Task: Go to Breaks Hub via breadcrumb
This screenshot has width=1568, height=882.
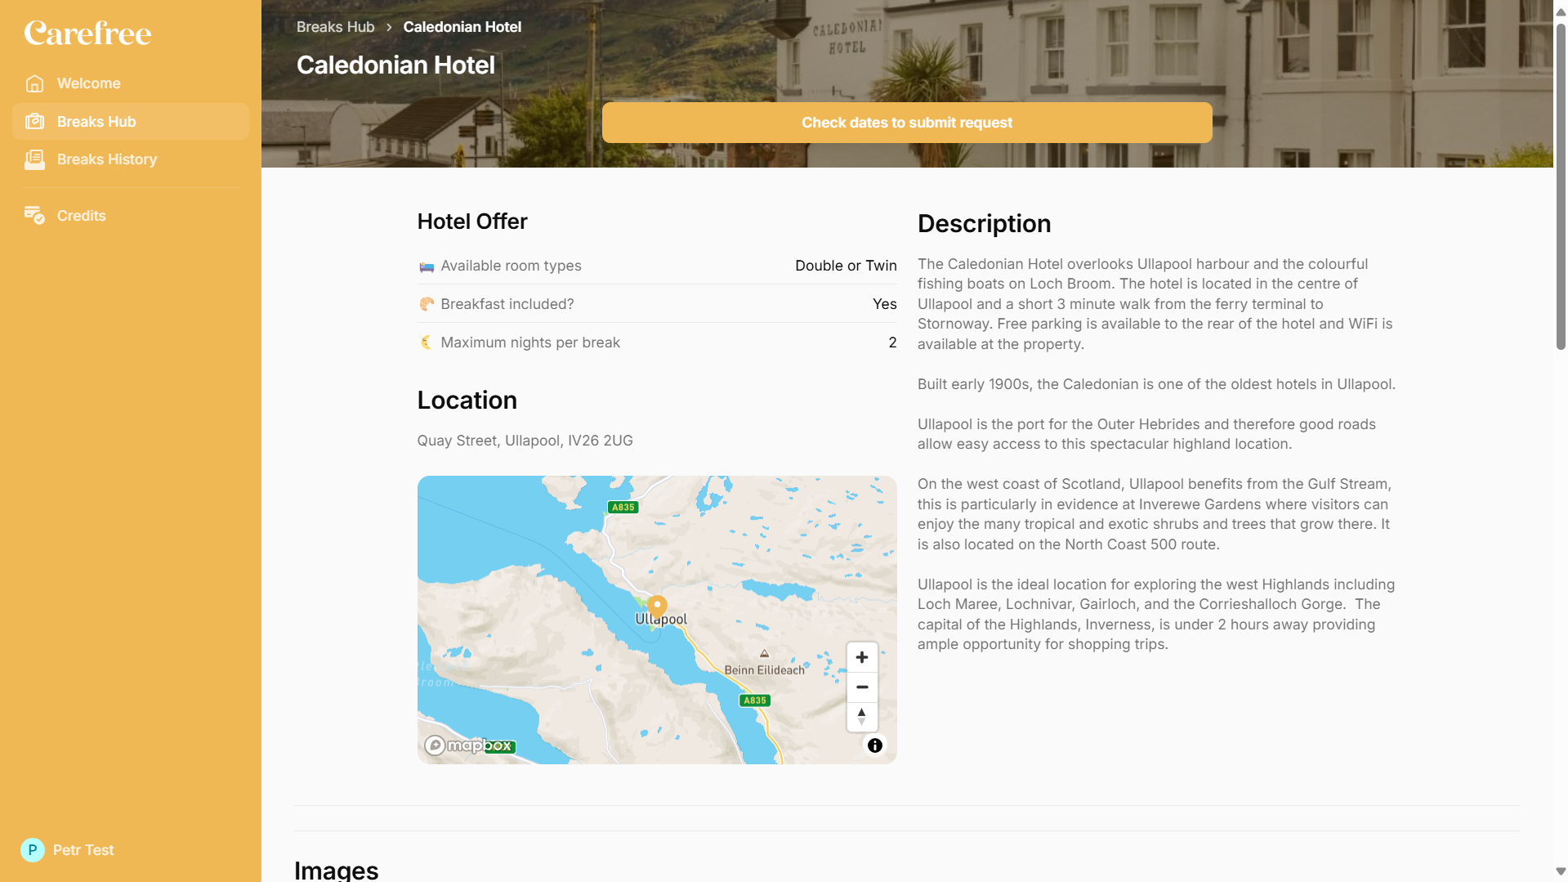Action: coord(335,27)
